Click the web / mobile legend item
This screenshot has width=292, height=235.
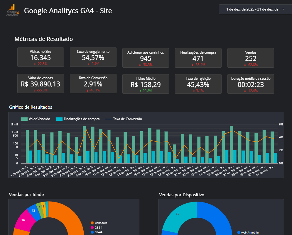point(248,233)
